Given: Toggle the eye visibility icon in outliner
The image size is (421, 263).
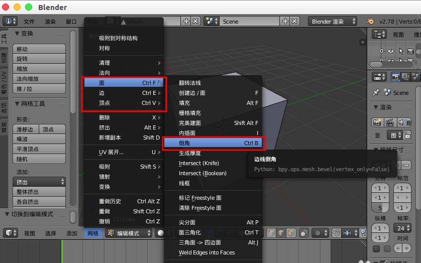Looking at the screenshot, I should click(391, 51).
